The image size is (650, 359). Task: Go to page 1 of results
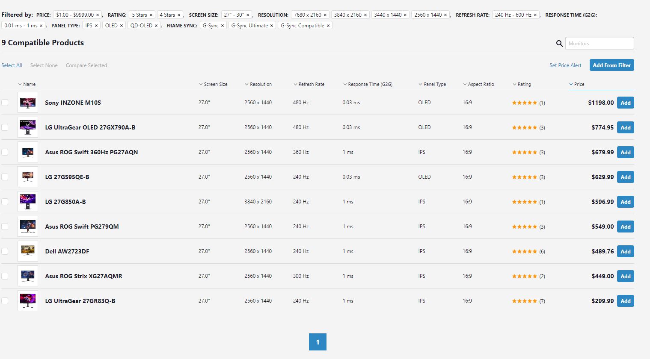(318, 342)
